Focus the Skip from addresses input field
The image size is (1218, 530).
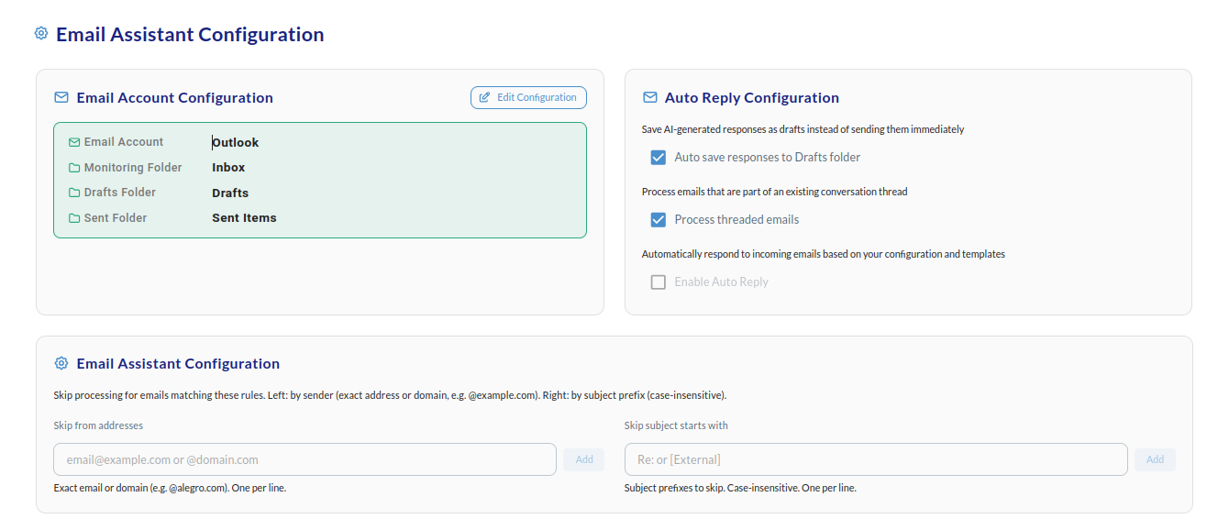click(304, 459)
